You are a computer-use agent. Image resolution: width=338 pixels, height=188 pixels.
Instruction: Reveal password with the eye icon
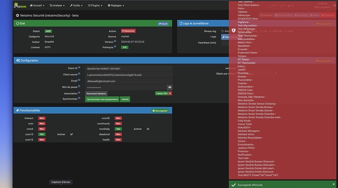click(169, 87)
